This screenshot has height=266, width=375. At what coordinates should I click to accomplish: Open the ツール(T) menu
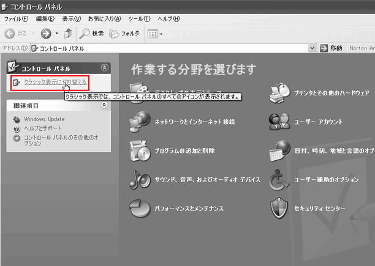(139, 19)
